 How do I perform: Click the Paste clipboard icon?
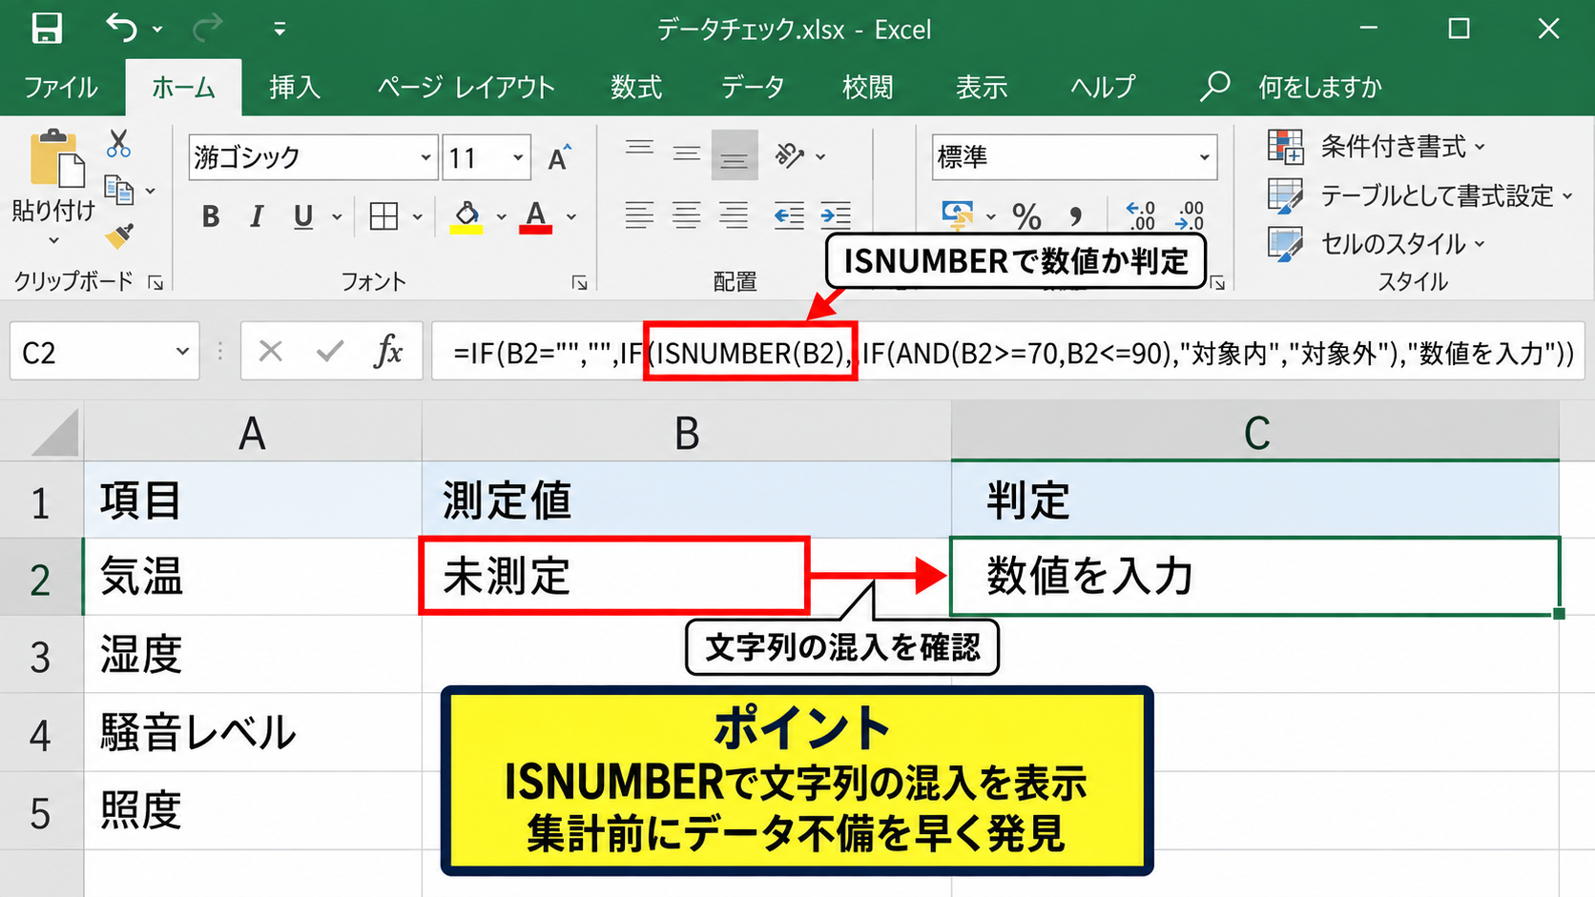pyautogui.click(x=56, y=158)
